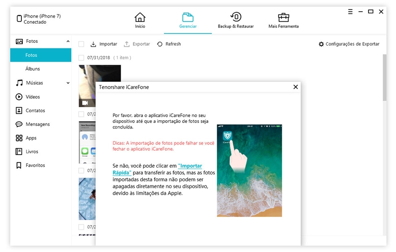Open Vídeos label in sidebar

point(33,97)
